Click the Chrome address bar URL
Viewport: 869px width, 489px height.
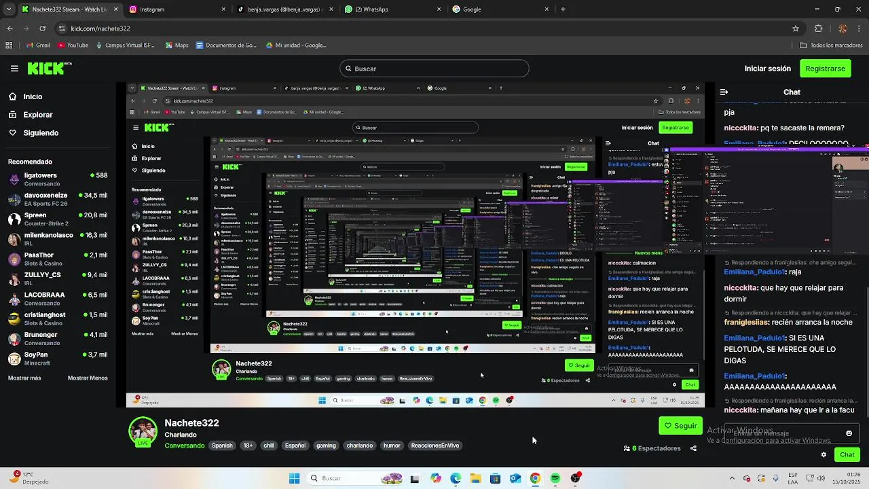[x=100, y=29]
